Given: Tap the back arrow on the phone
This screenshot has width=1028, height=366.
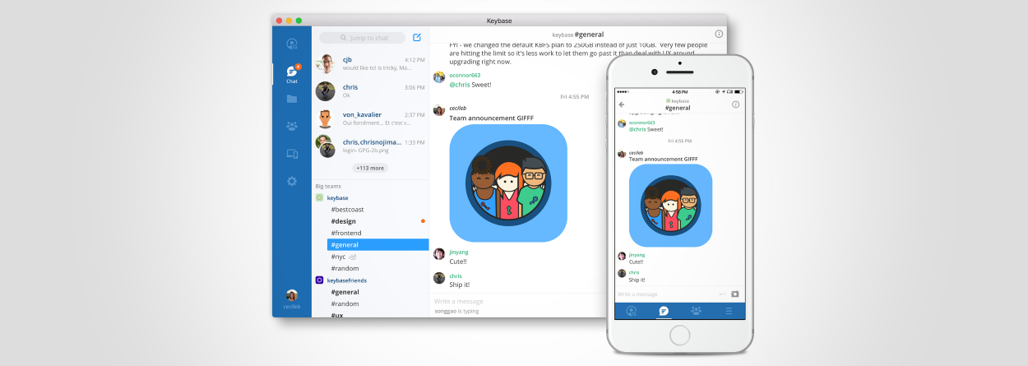Looking at the screenshot, I should (x=622, y=104).
